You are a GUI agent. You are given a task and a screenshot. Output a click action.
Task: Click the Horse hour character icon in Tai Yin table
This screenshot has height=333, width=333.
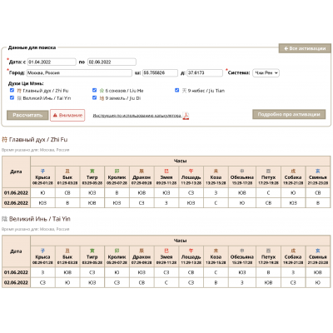tap(191, 251)
